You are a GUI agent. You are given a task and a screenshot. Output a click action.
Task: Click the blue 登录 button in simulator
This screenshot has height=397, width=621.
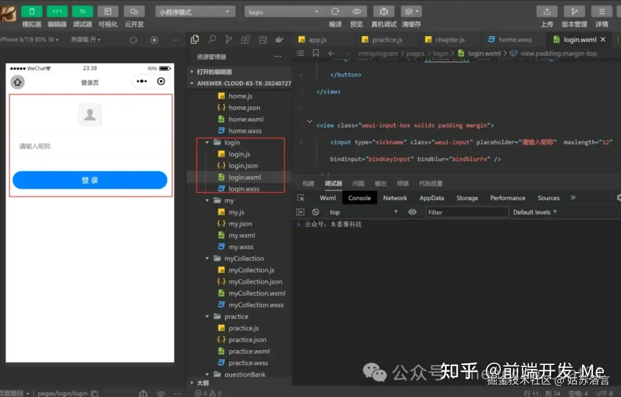coord(90,180)
